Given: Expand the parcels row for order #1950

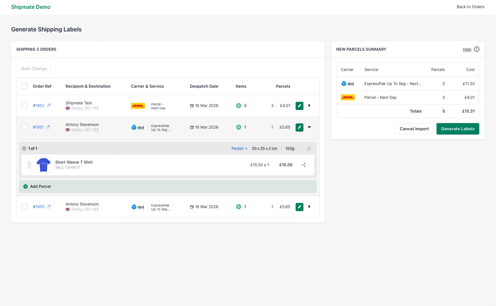Looking at the screenshot, I should tap(309, 207).
